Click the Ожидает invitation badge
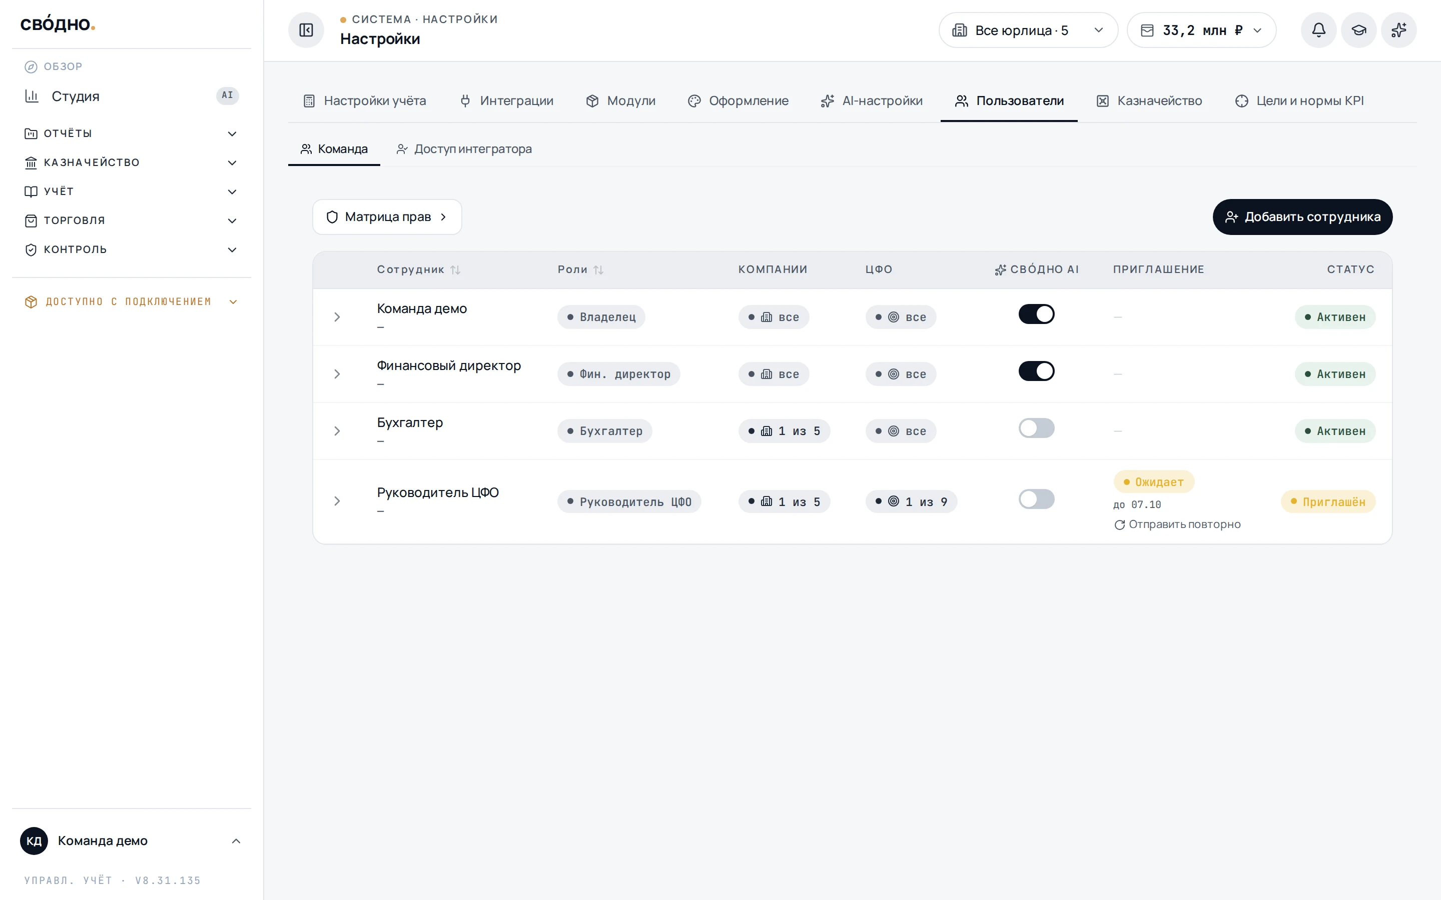This screenshot has height=900, width=1441. coord(1153,481)
